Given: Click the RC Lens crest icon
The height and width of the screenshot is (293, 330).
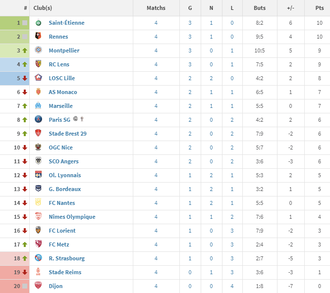Looking at the screenshot, I should tap(38, 64).
